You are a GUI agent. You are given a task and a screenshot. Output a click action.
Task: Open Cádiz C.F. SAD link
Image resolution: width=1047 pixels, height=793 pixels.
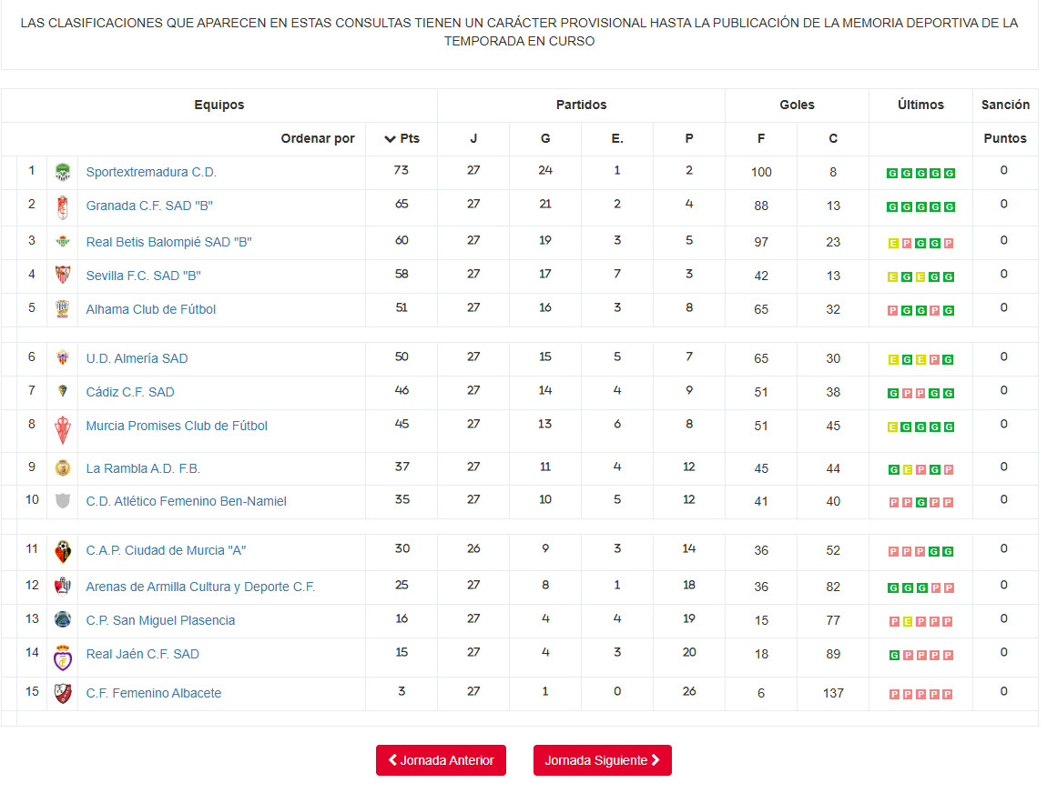click(130, 392)
